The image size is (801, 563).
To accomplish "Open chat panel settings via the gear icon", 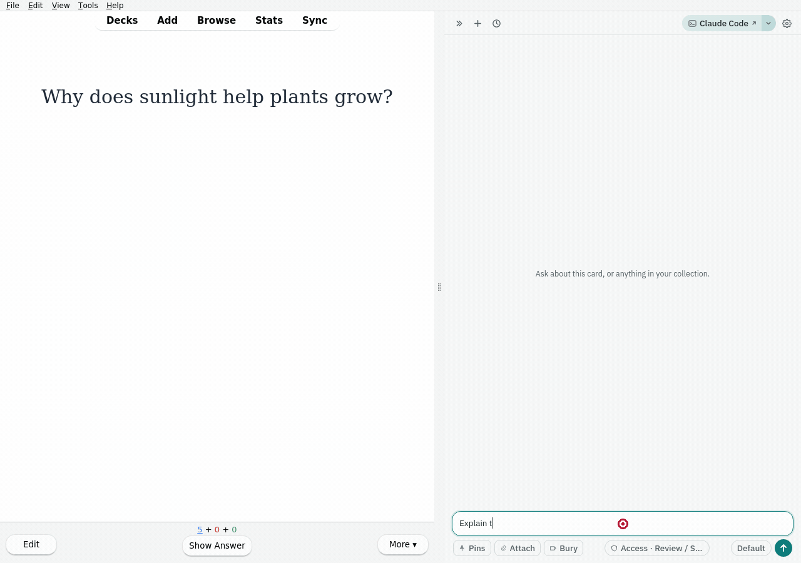I will (x=787, y=24).
